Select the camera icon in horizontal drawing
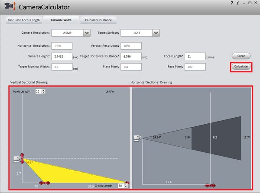The height and width of the screenshot is (193, 260). [x=137, y=138]
